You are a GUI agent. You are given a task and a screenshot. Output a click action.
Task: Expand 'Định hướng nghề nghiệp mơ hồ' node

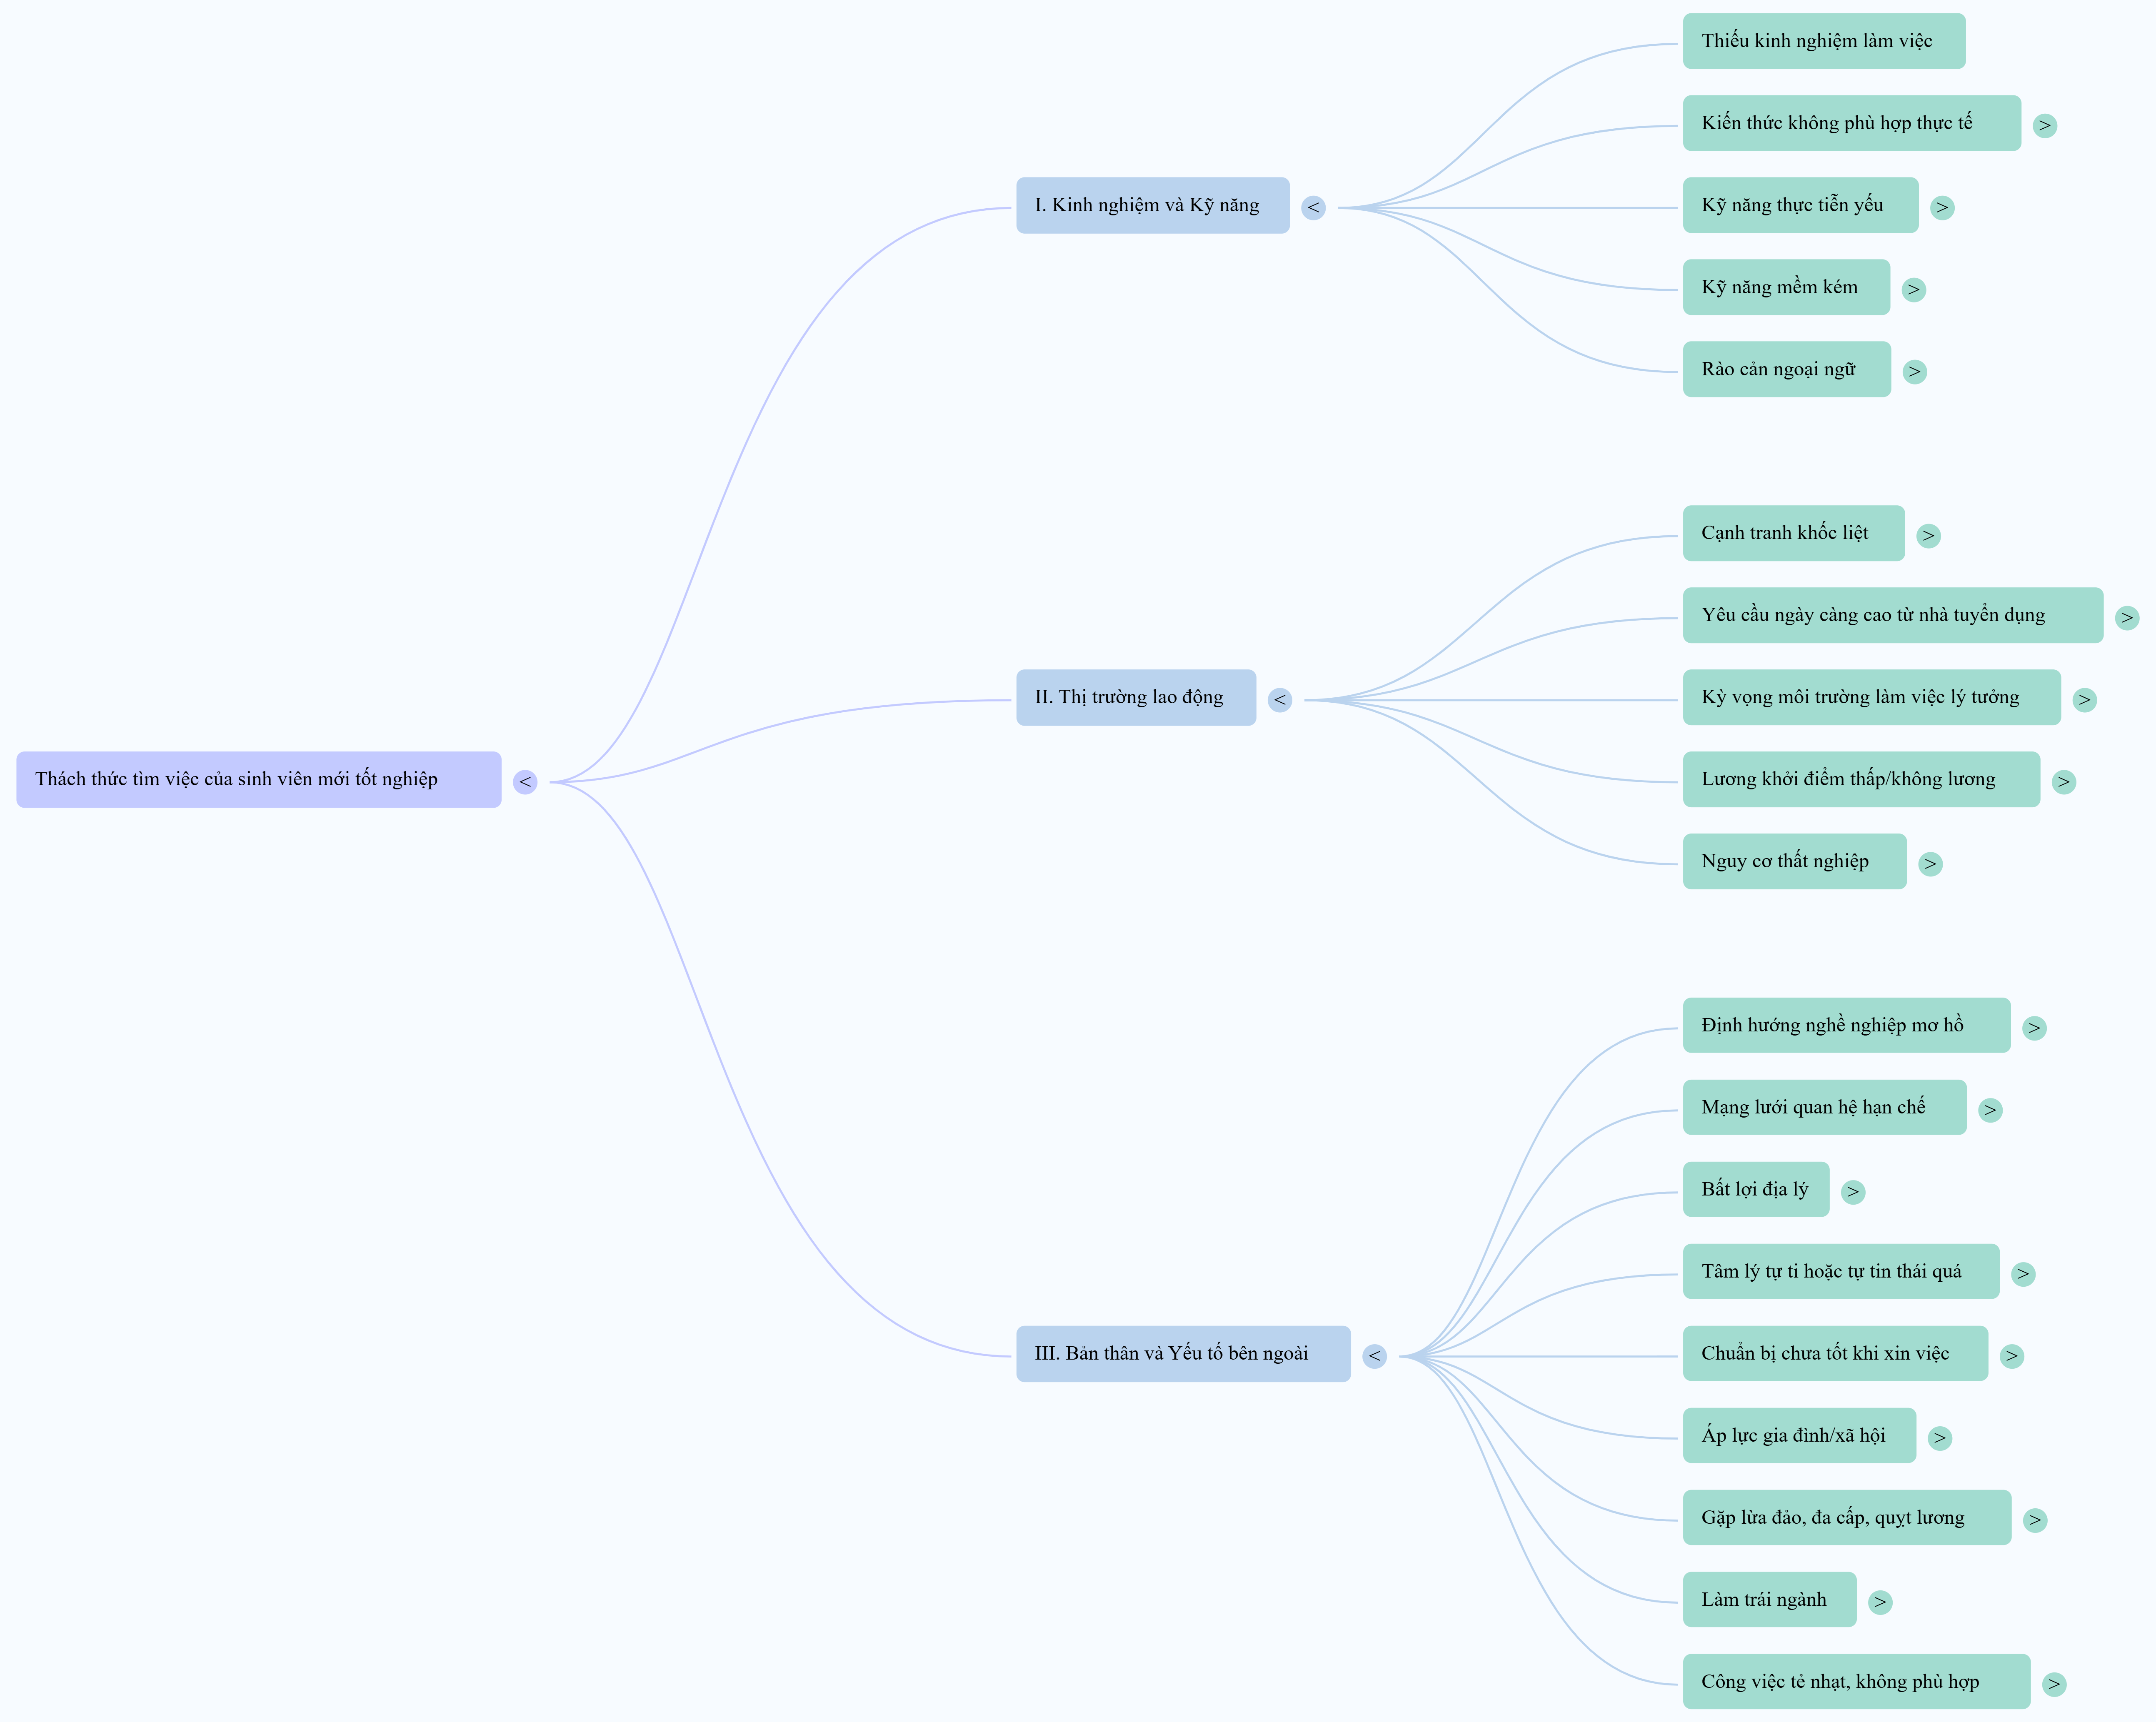click(2034, 1028)
